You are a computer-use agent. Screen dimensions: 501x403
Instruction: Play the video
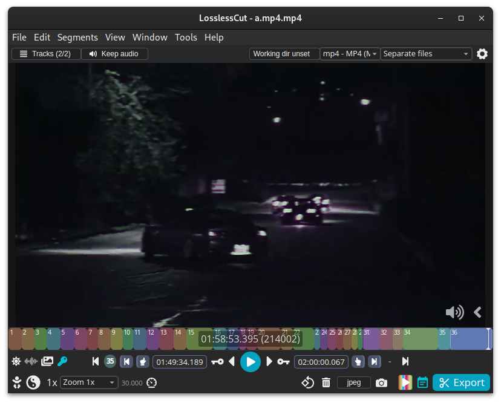point(250,362)
